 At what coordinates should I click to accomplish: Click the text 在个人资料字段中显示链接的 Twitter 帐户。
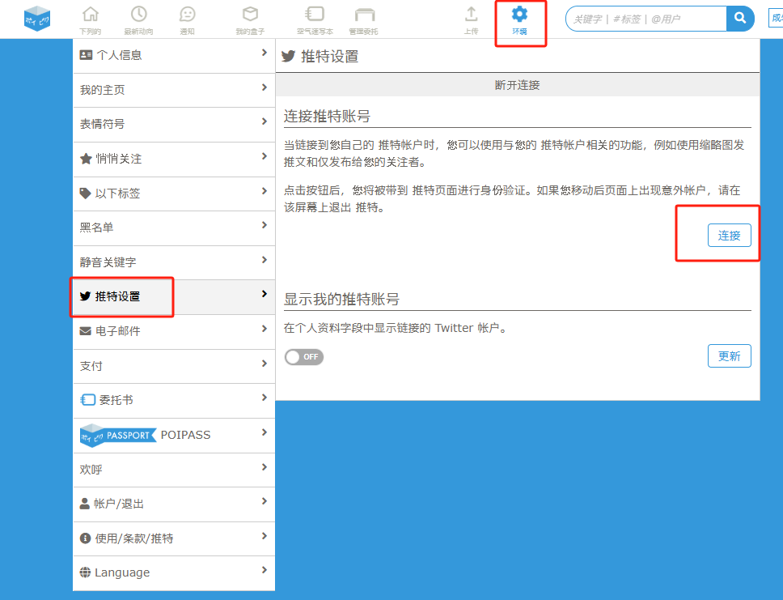396,328
